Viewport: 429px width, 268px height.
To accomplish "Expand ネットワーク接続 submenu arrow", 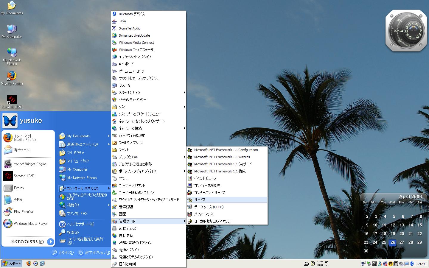I will pos(184,128).
